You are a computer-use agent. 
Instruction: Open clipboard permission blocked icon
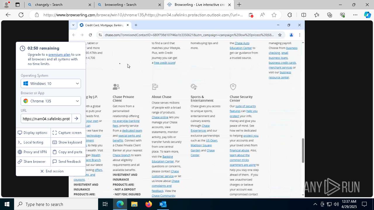251,15
